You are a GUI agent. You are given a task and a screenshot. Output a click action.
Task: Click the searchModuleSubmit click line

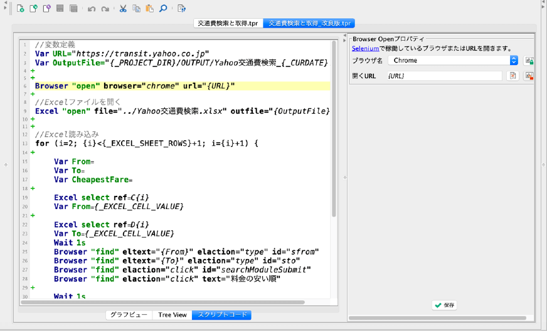[183, 270]
